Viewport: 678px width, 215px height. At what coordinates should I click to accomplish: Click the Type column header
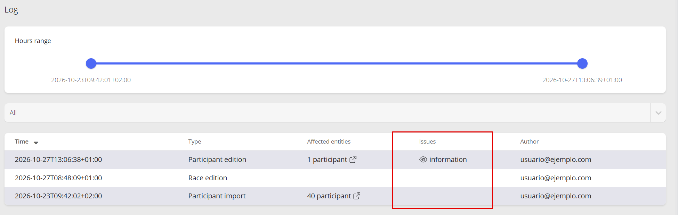coord(195,141)
